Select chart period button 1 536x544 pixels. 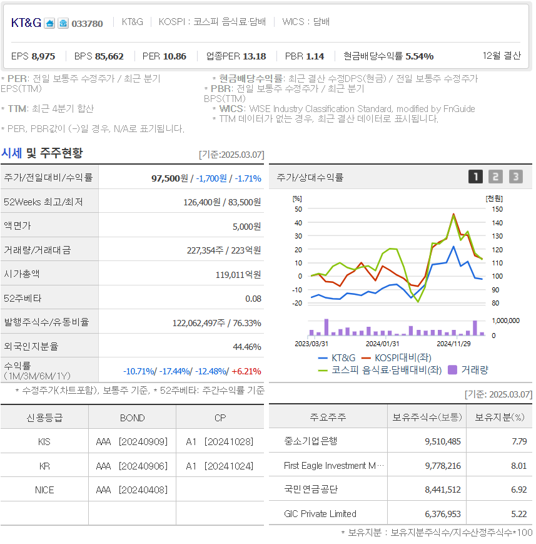[474, 177]
